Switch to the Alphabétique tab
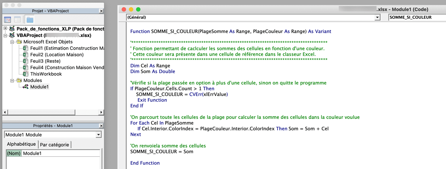This screenshot has height=169, width=446. [x=22, y=144]
